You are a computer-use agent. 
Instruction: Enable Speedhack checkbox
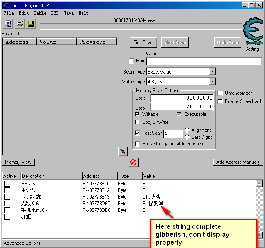(x=220, y=101)
